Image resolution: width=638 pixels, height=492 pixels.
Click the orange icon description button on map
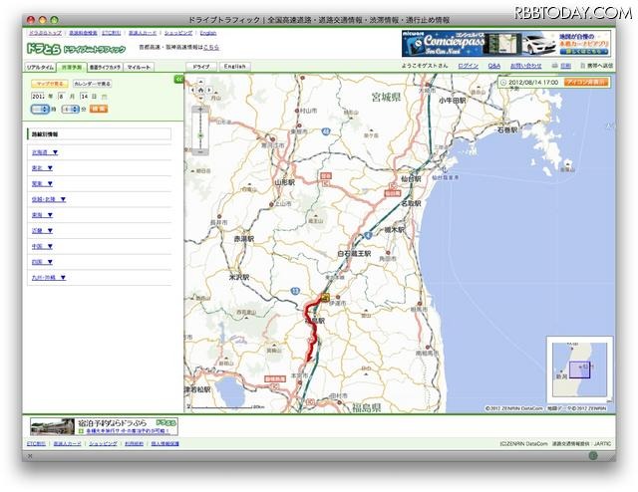coord(588,81)
